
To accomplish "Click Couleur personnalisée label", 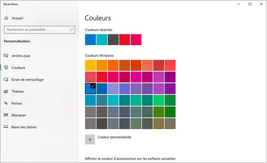I will 114,137.
